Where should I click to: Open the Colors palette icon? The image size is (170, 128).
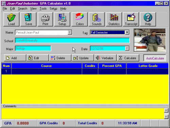click(x=80, y=19)
